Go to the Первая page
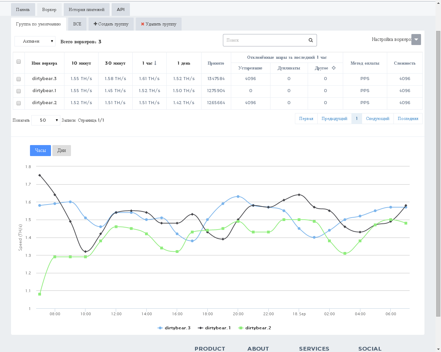This screenshot has height=352, width=441. pyautogui.click(x=306, y=119)
